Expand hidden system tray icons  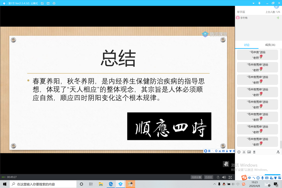[215, 184]
